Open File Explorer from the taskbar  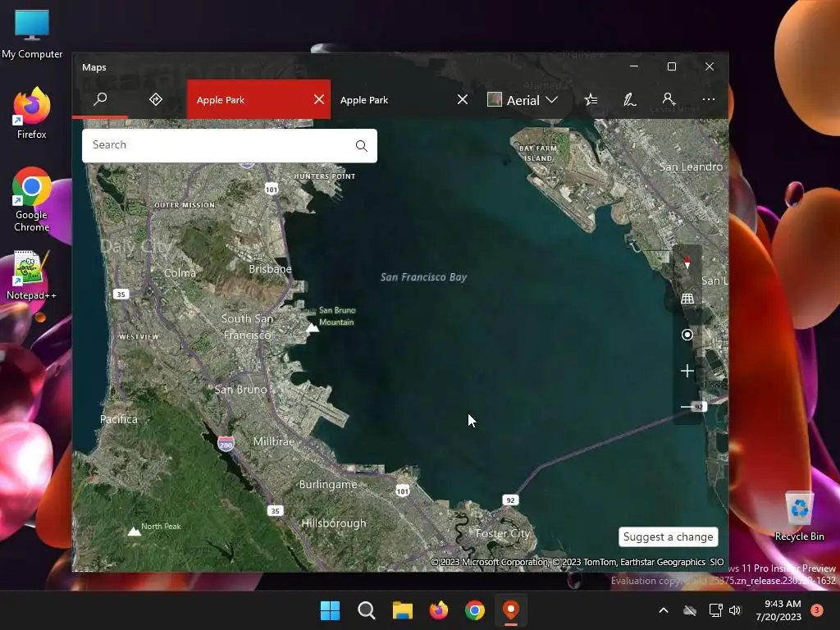[x=402, y=610]
